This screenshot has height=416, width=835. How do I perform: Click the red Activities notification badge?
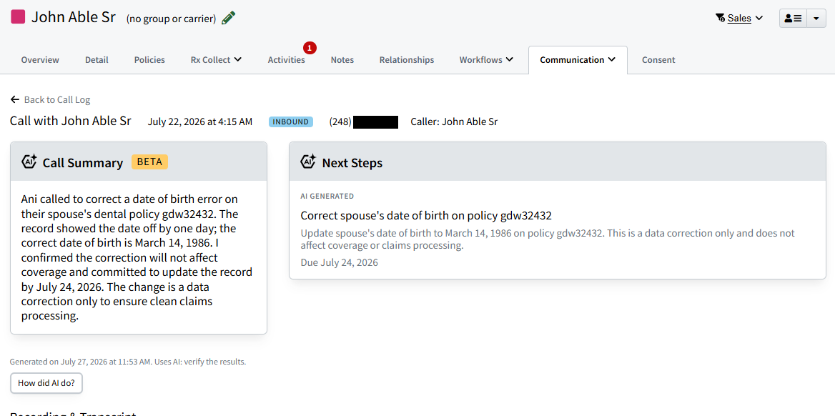tap(310, 48)
